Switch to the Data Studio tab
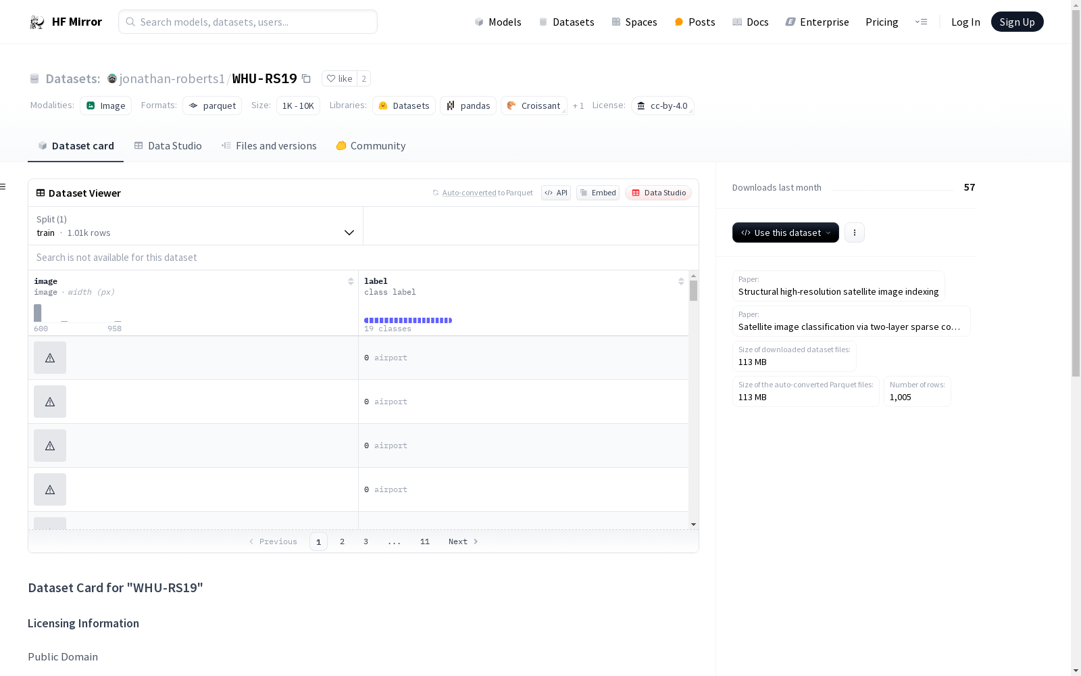The image size is (1081, 676). tap(168, 146)
